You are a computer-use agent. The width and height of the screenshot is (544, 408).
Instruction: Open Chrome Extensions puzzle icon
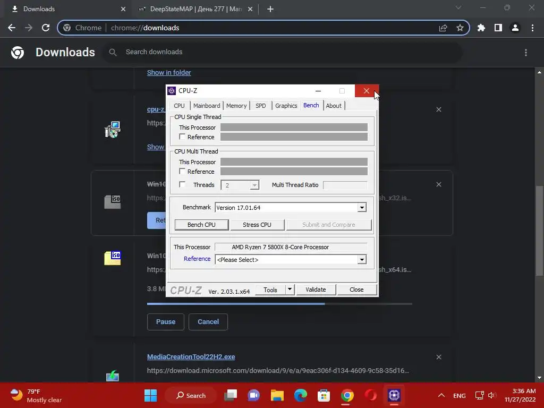[481, 28]
